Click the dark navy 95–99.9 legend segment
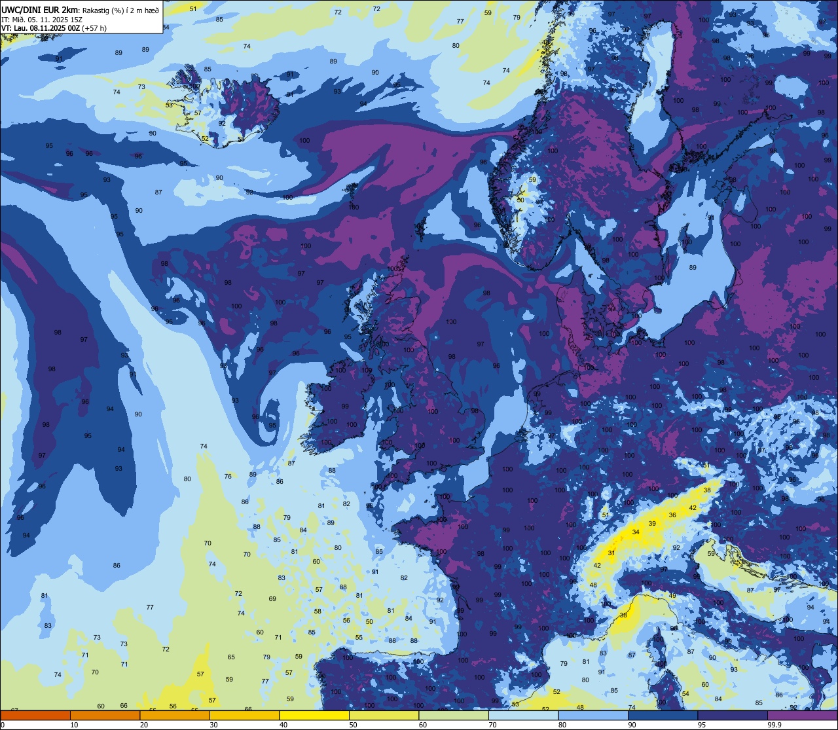838x730 pixels. click(732, 715)
